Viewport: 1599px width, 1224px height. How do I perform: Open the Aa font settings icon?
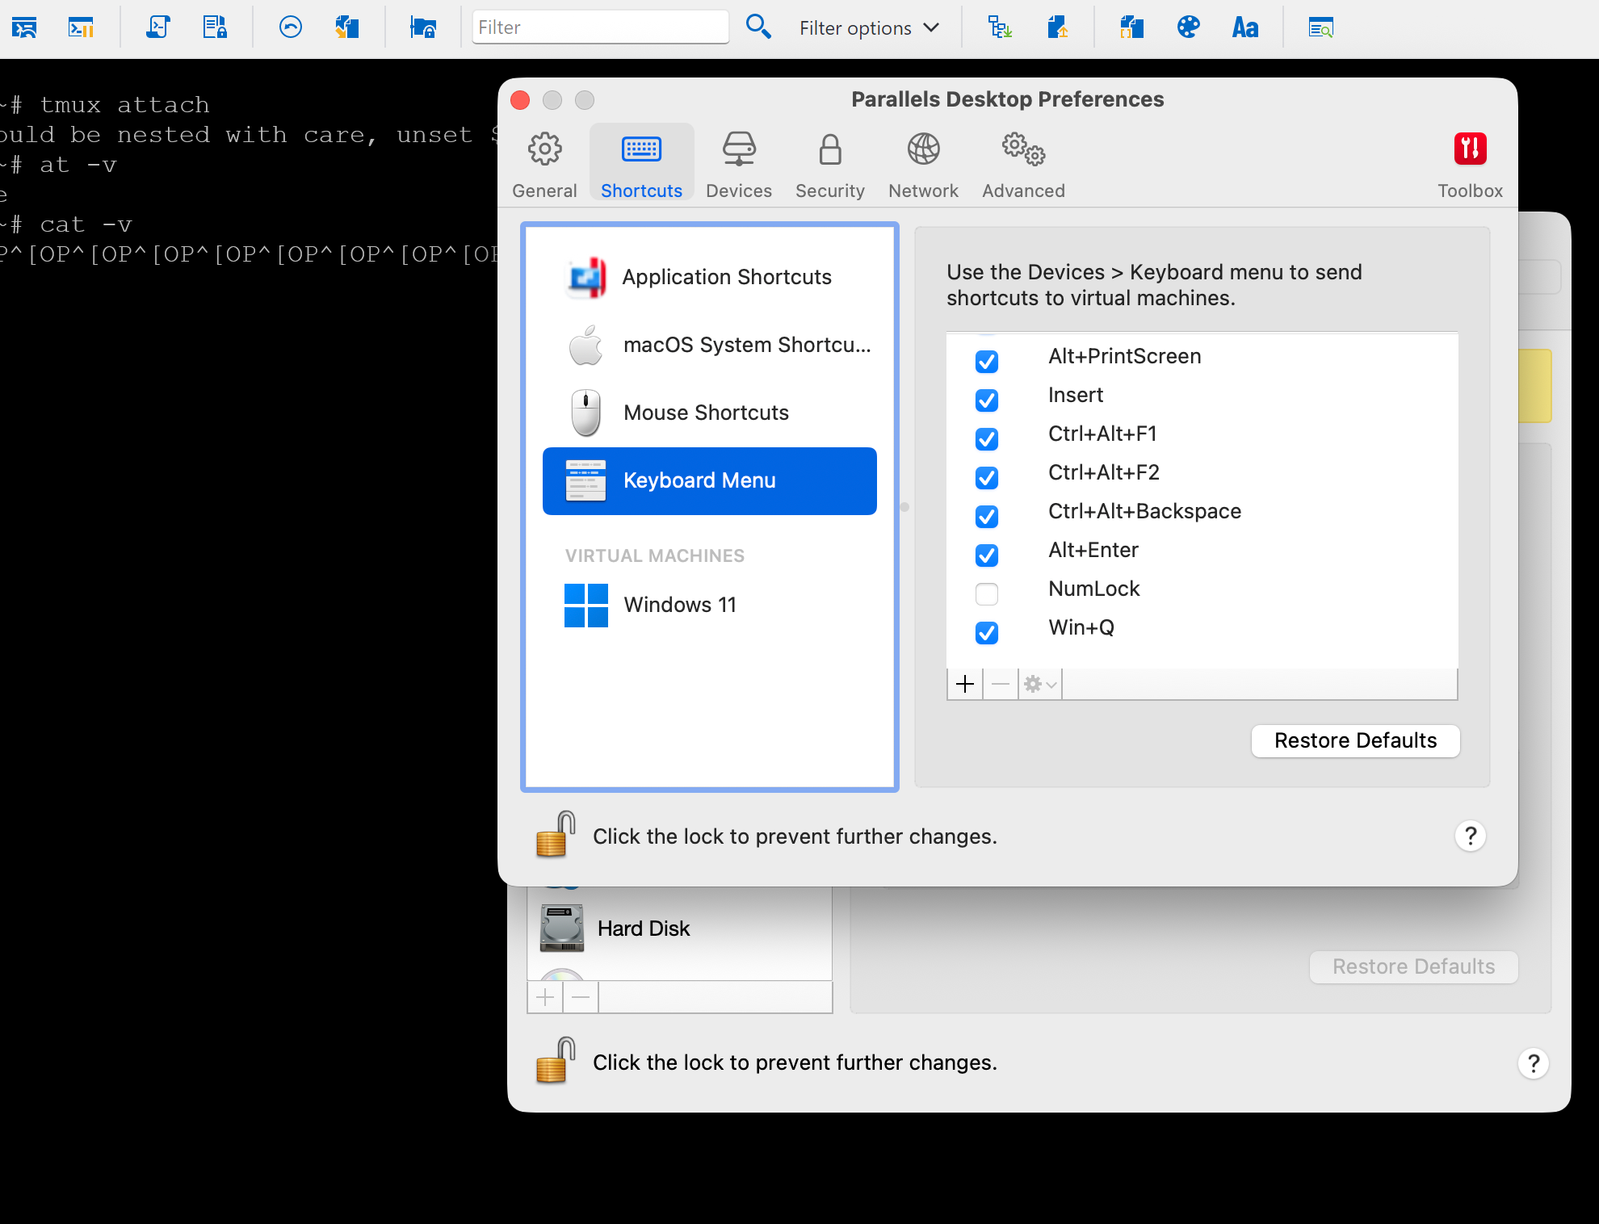[1245, 27]
